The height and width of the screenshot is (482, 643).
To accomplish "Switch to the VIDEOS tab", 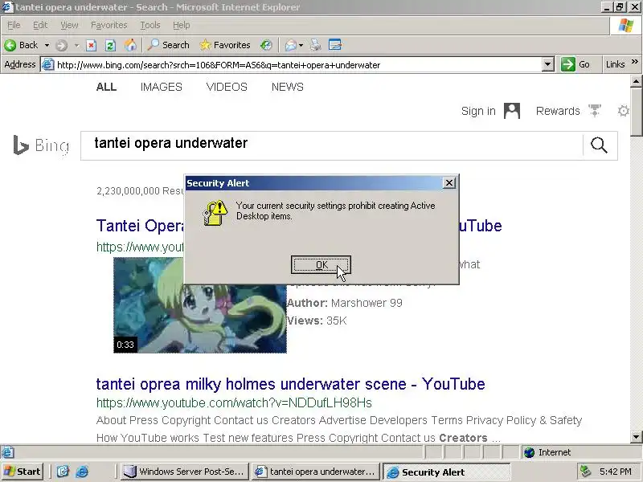I will [x=227, y=87].
